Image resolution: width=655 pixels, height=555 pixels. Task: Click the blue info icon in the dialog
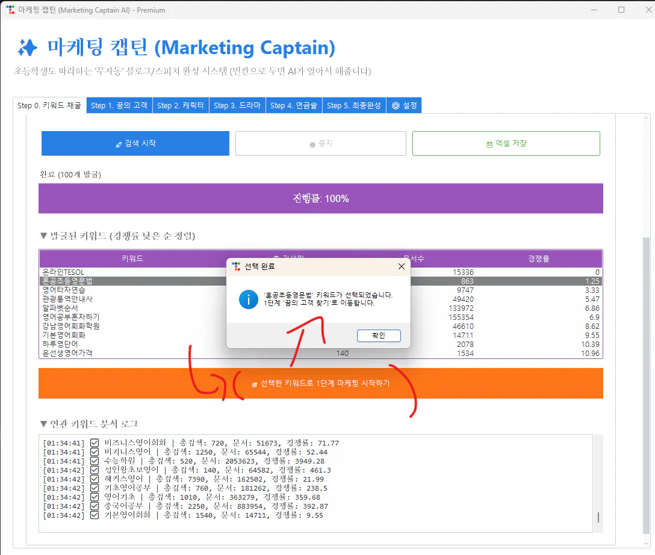pyautogui.click(x=249, y=299)
